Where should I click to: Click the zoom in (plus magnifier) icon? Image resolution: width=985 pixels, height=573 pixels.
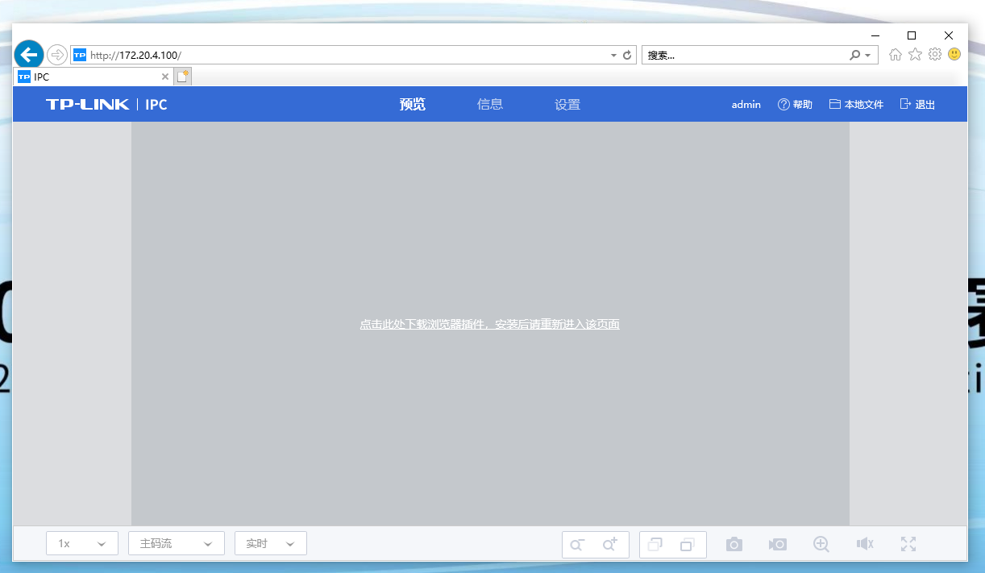(610, 545)
